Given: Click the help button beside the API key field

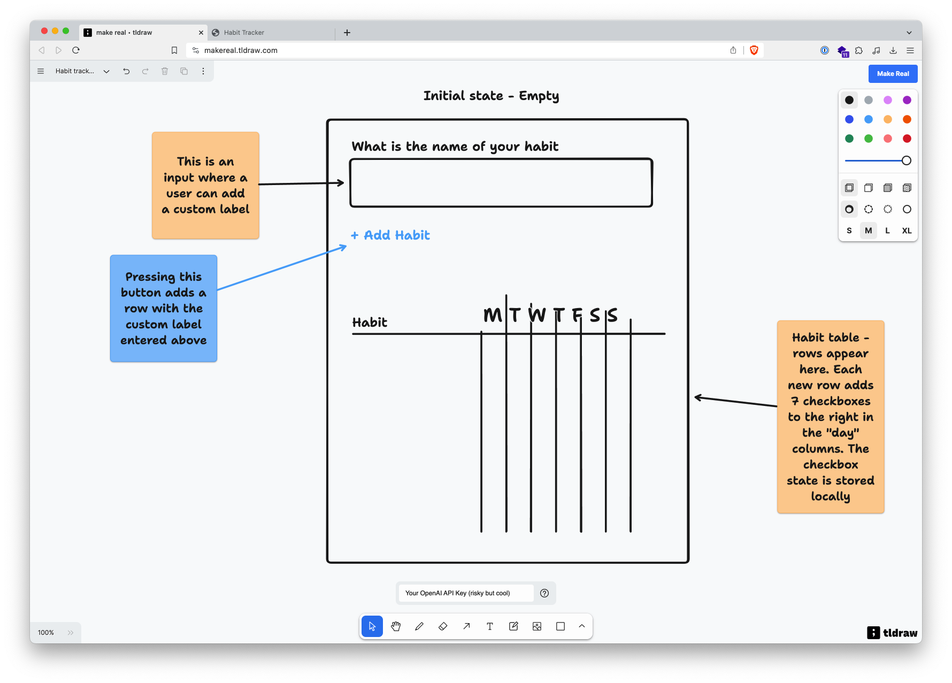Looking at the screenshot, I should 544,593.
